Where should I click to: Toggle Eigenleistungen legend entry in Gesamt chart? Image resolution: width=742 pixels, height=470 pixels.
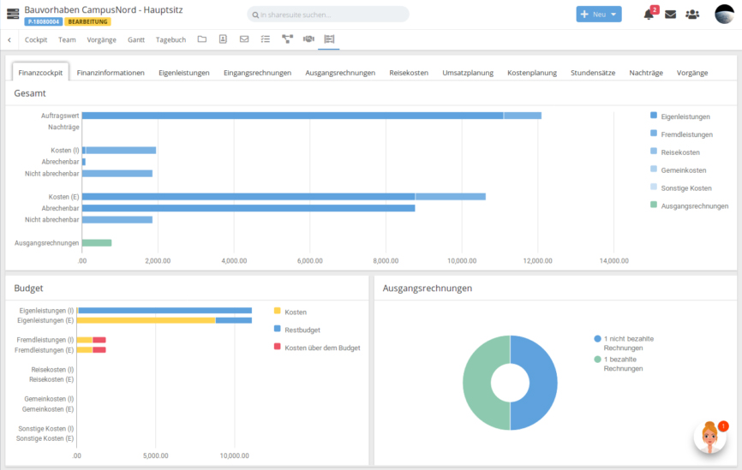click(x=685, y=116)
